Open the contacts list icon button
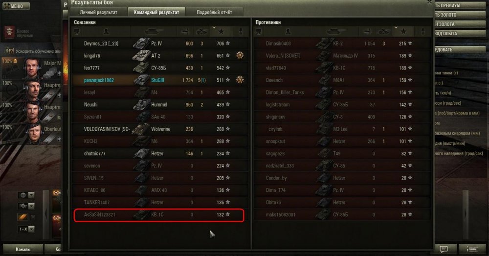The height and width of the screenshot is (256, 489). [x=472, y=249]
